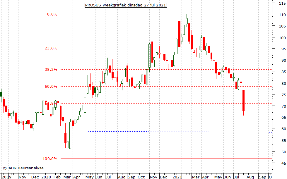Click the 85 price axis value

point(283,72)
